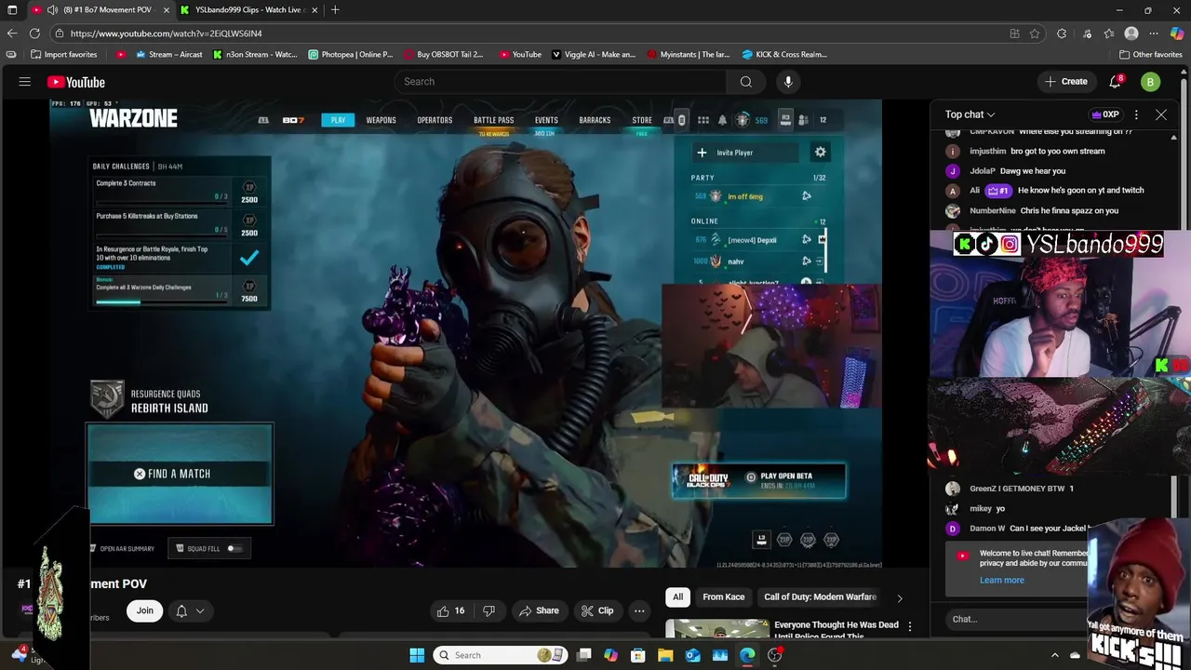
Task: Open options for recommended video
Action: [909, 626]
